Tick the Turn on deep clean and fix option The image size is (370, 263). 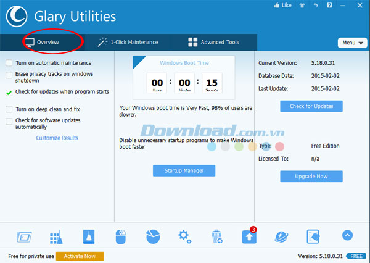coord(9,109)
